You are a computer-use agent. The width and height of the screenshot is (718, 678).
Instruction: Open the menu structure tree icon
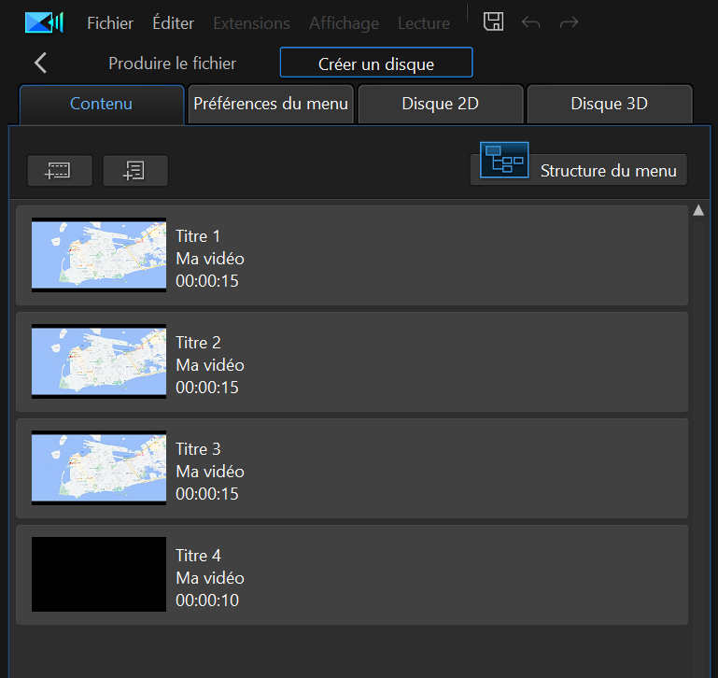click(x=504, y=160)
